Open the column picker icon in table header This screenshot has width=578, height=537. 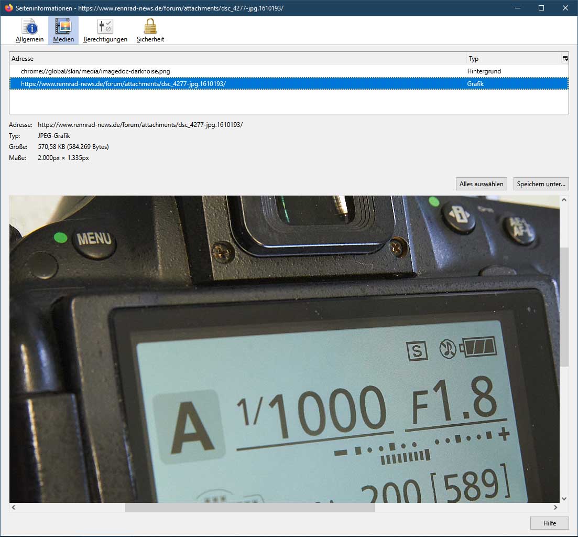565,59
